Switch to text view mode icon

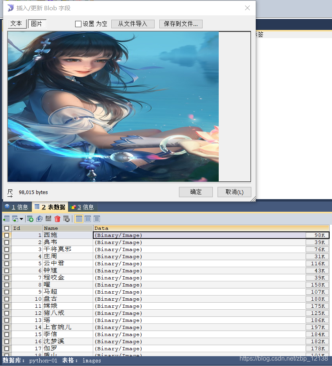click(97, 219)
